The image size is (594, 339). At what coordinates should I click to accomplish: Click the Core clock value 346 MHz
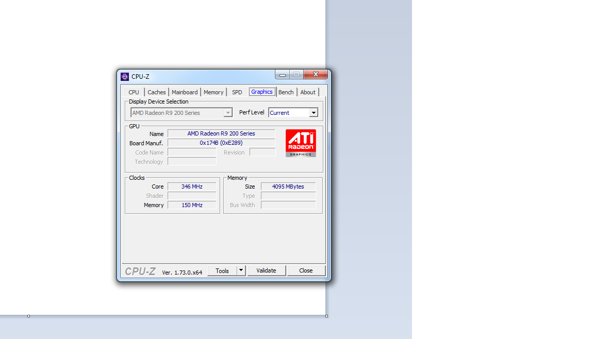pyautogui.click(x=192, y=187)
